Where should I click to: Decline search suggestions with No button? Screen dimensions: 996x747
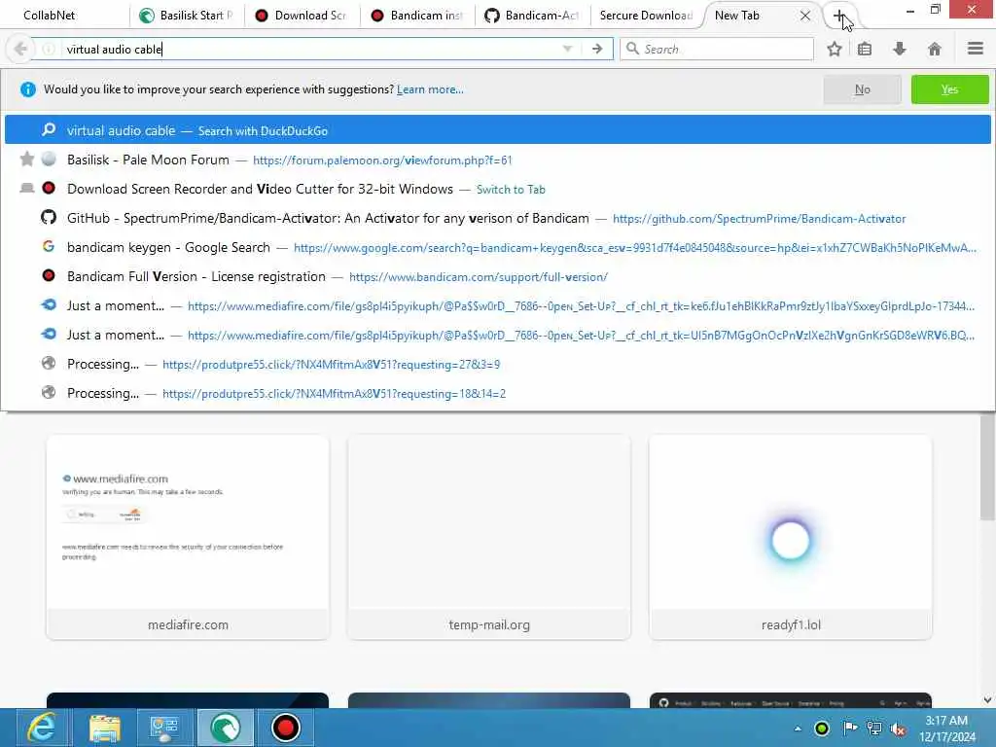862,89
